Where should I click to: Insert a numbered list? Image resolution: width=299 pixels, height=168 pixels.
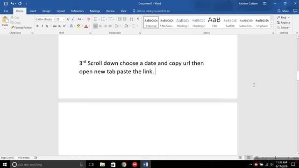tap(103, 19)
